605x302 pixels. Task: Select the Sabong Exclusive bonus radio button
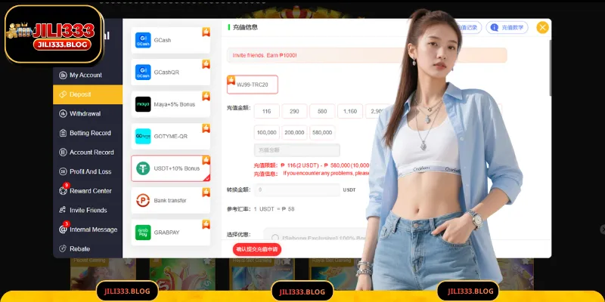click(275, 238)
